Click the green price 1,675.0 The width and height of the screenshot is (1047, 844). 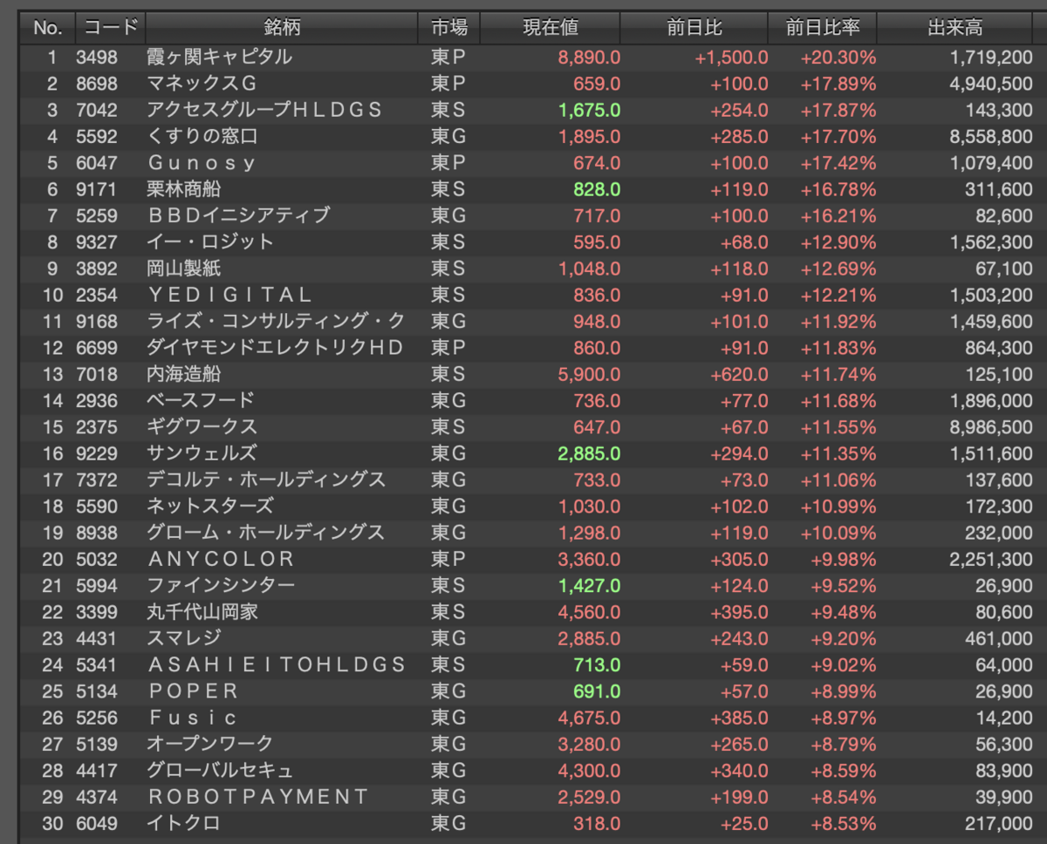[x=589, y=110]
